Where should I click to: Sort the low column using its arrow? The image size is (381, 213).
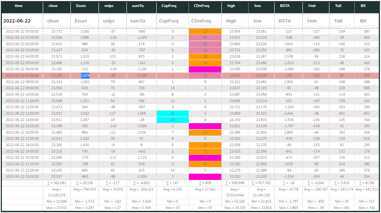point(267,5)
